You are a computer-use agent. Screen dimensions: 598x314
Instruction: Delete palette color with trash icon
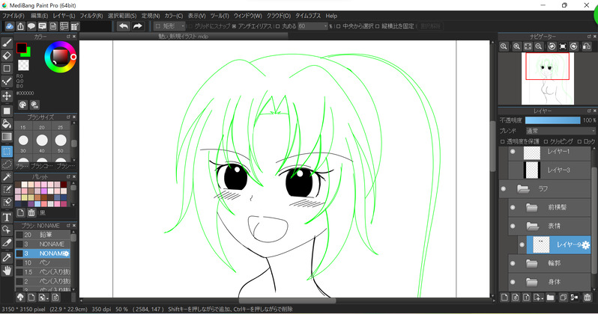point(31,213)
